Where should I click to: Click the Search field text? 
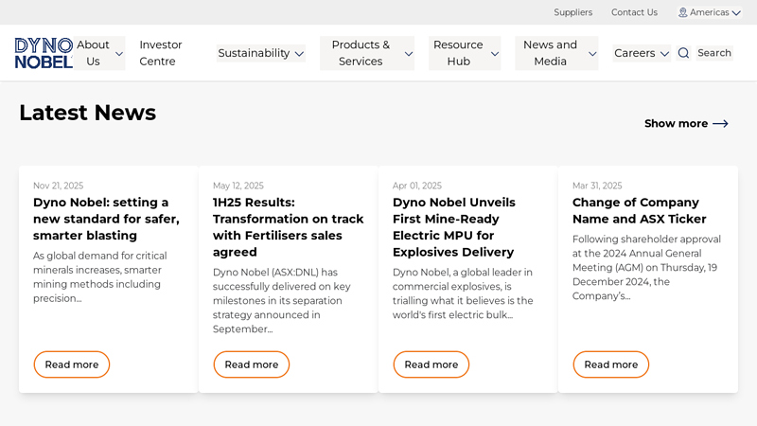click(x=714, y=53)
